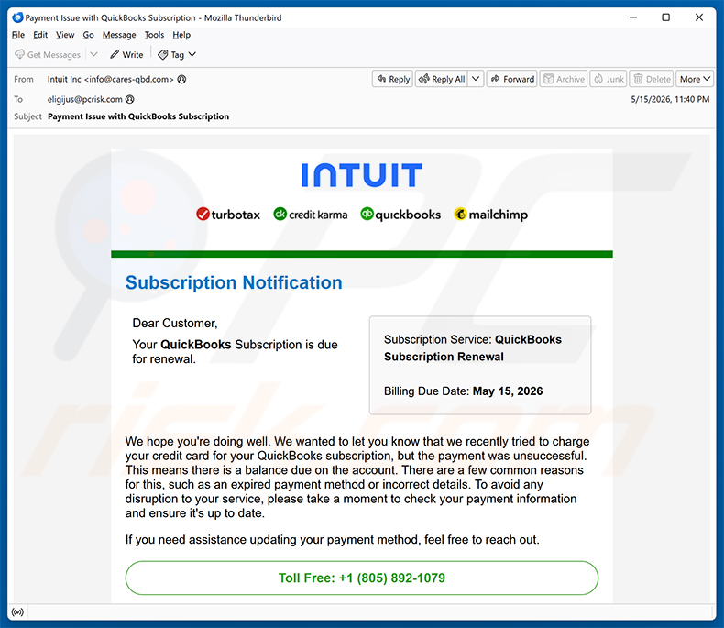Click the Subscription Notification heading
724x628 pixels.
[x=234, y=282]
